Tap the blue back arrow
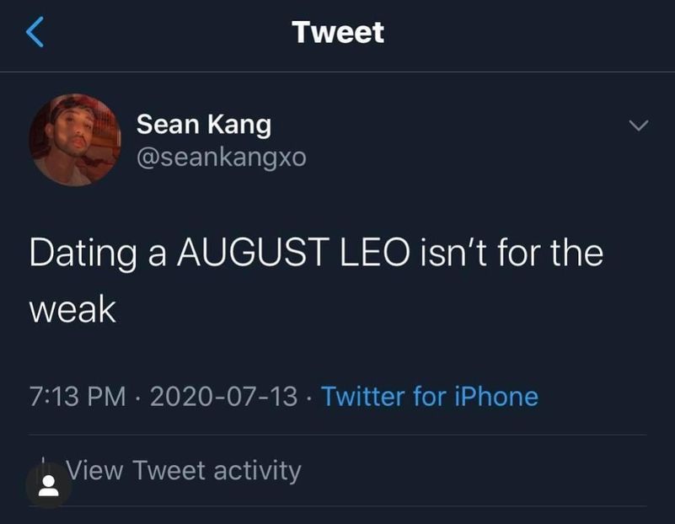 click(35, 33)
